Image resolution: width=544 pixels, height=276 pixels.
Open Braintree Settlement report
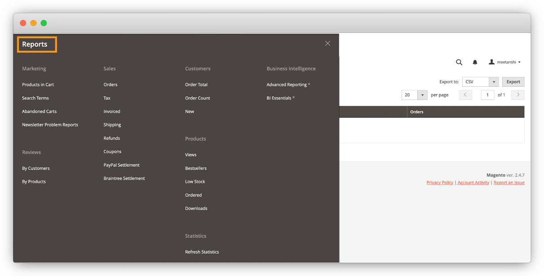point(124,178)
